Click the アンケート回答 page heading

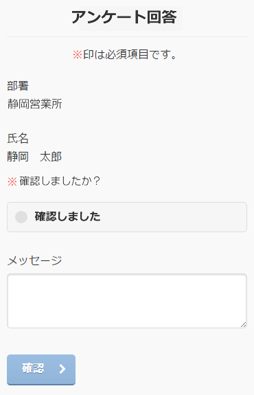coord(124,17)
